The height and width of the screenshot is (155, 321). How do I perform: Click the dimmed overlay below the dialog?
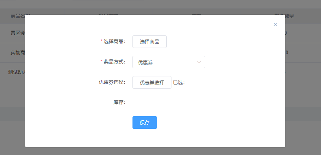click(160, 151)
